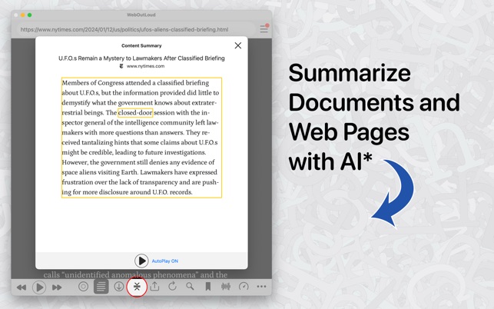Click the highlighted word "closed-door"

(135, 112)
